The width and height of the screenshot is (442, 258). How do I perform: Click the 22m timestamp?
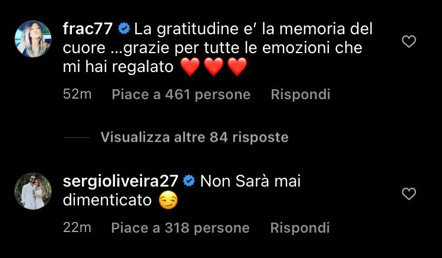pos(77,227)
